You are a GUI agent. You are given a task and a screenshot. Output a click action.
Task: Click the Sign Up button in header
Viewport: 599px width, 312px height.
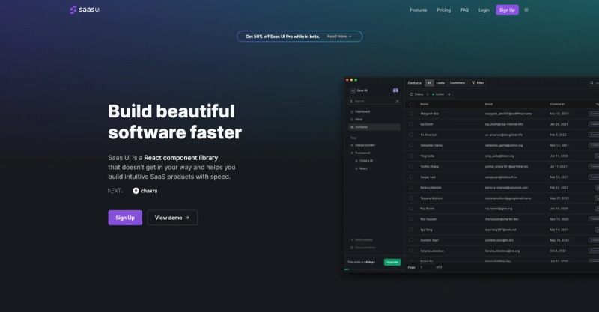click(x=507, y=10)
